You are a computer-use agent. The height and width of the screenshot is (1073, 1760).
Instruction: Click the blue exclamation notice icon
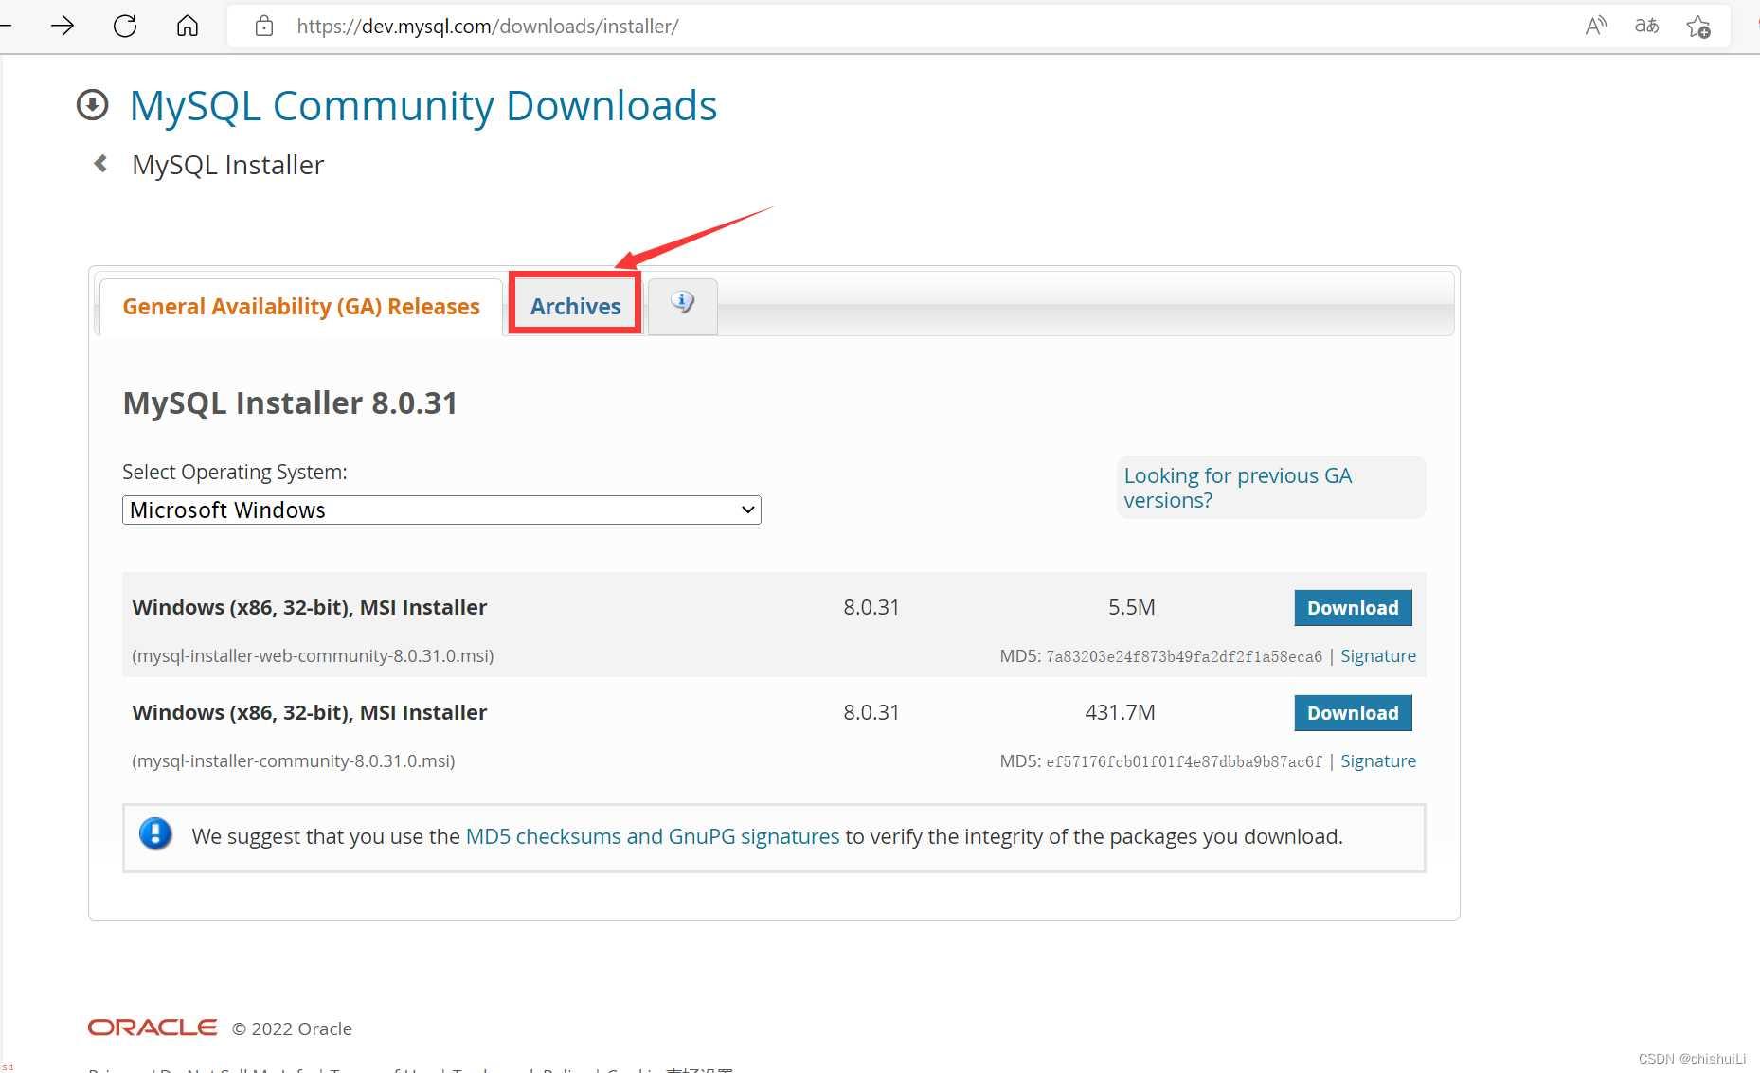pyautogui.click(x=155, y=834)
